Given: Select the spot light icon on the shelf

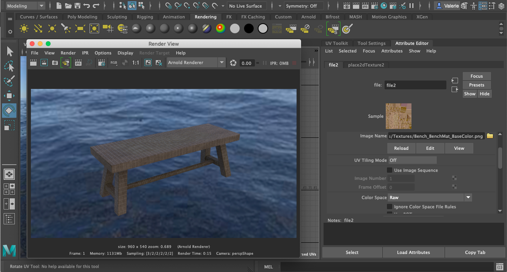Looking at the screenshot, I should click(66, 28).
